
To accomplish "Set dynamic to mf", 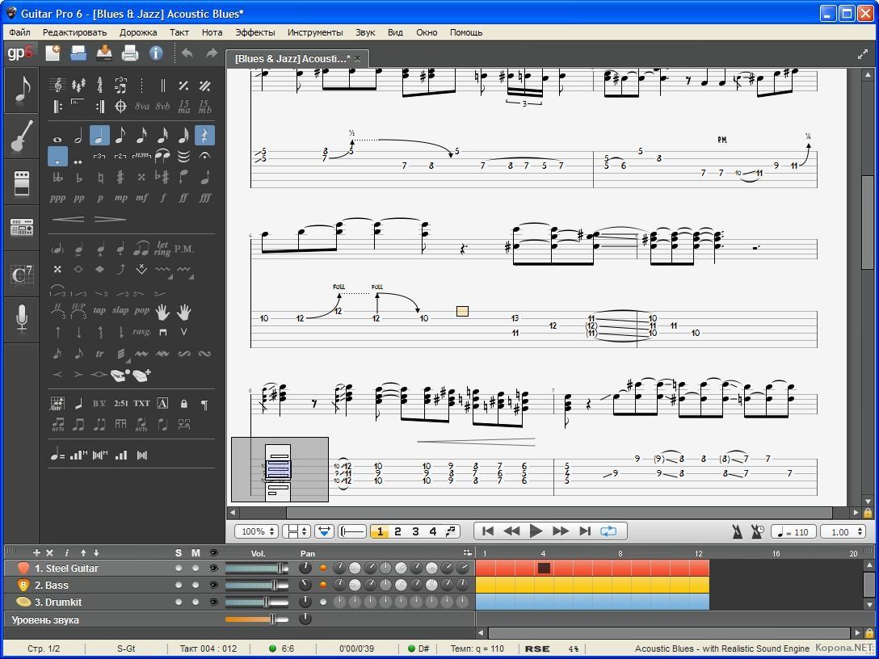I will (141, 198).
